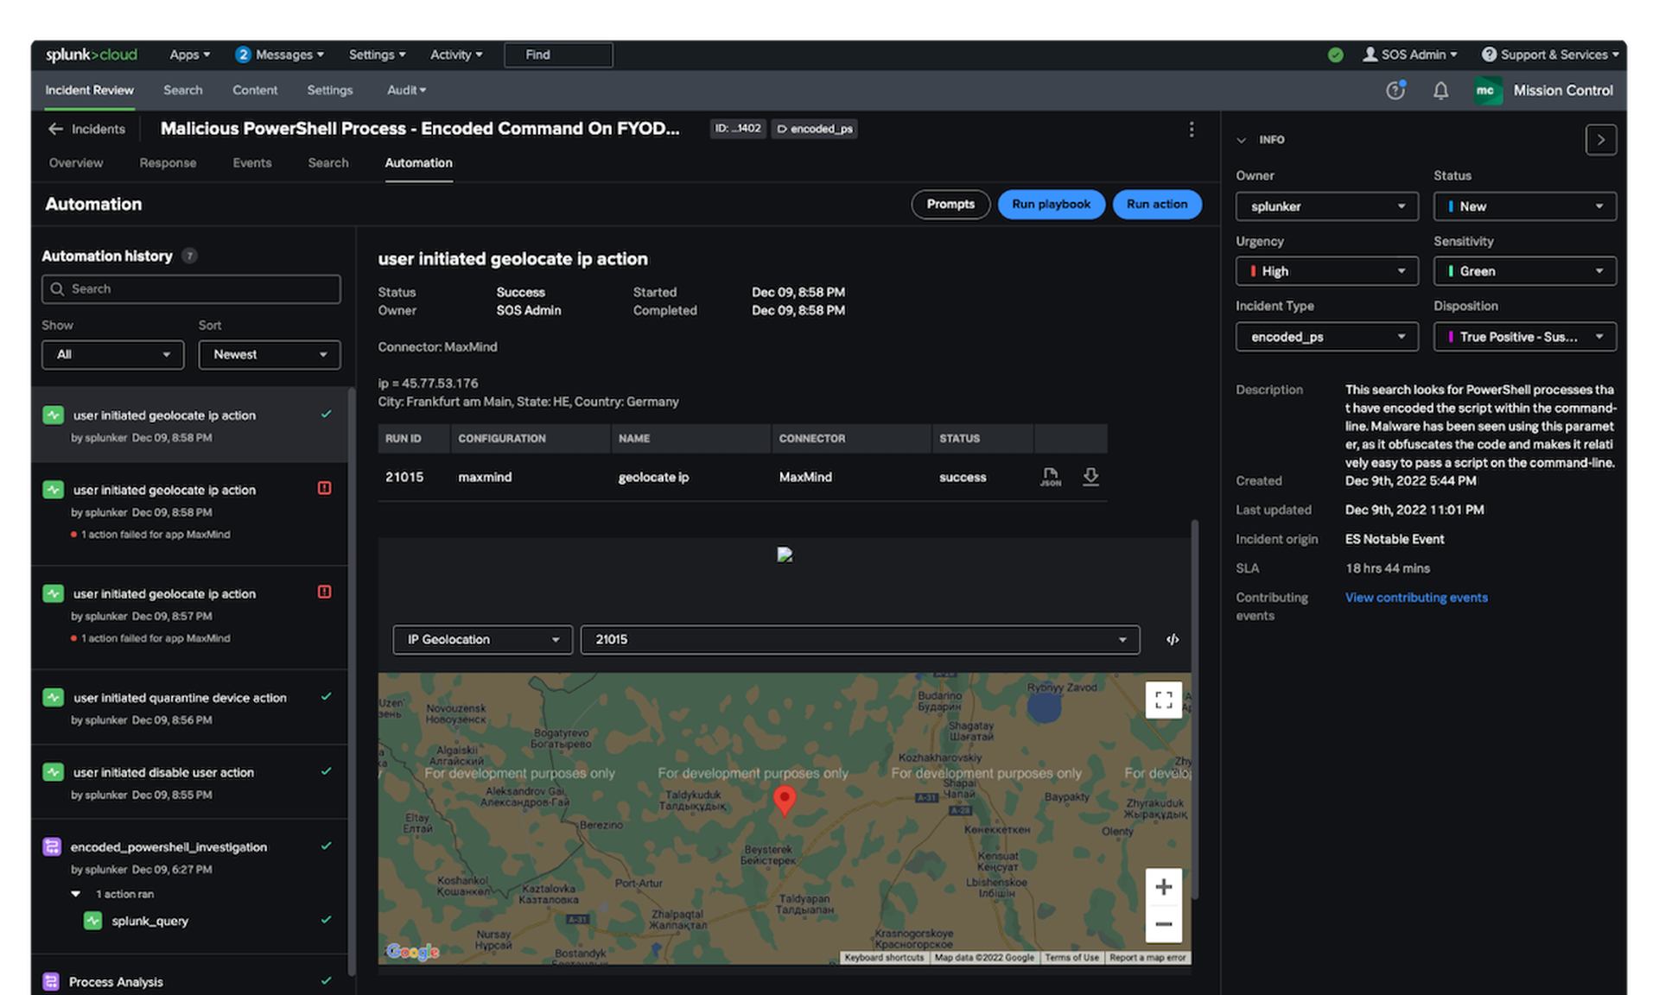Open Support & Services menu
1659x995 pixels.
[1550, 54]
